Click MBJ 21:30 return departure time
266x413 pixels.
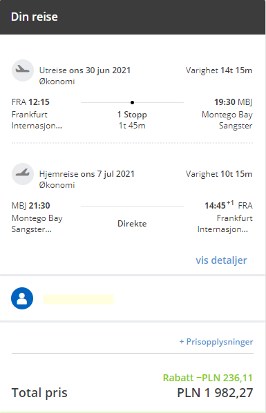(31, 205)
